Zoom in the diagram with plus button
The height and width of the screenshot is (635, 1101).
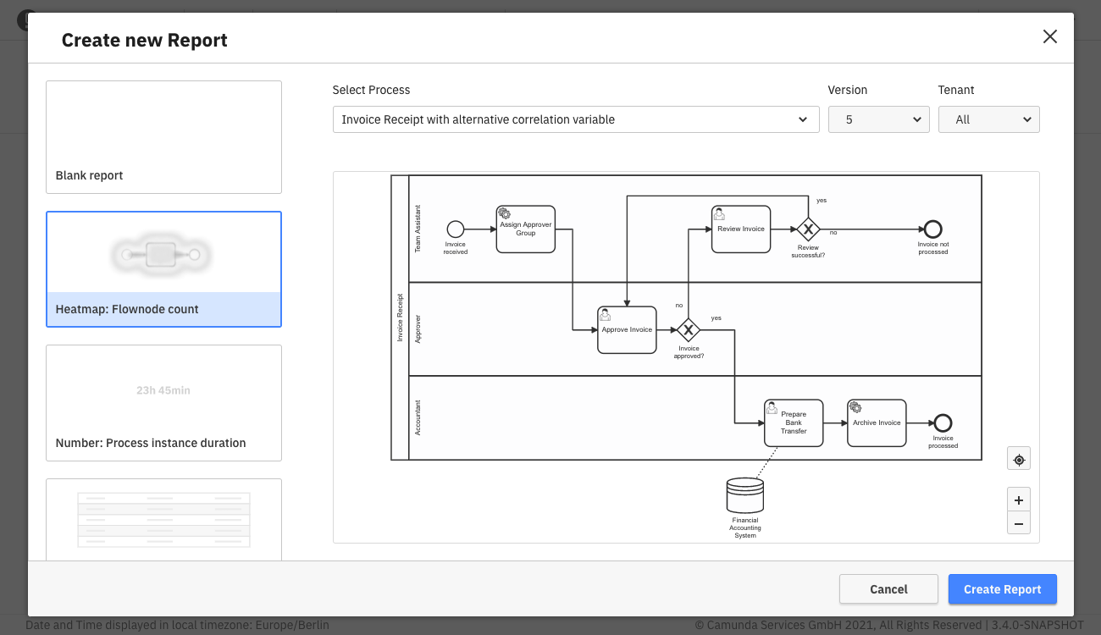pos(1019,500)
